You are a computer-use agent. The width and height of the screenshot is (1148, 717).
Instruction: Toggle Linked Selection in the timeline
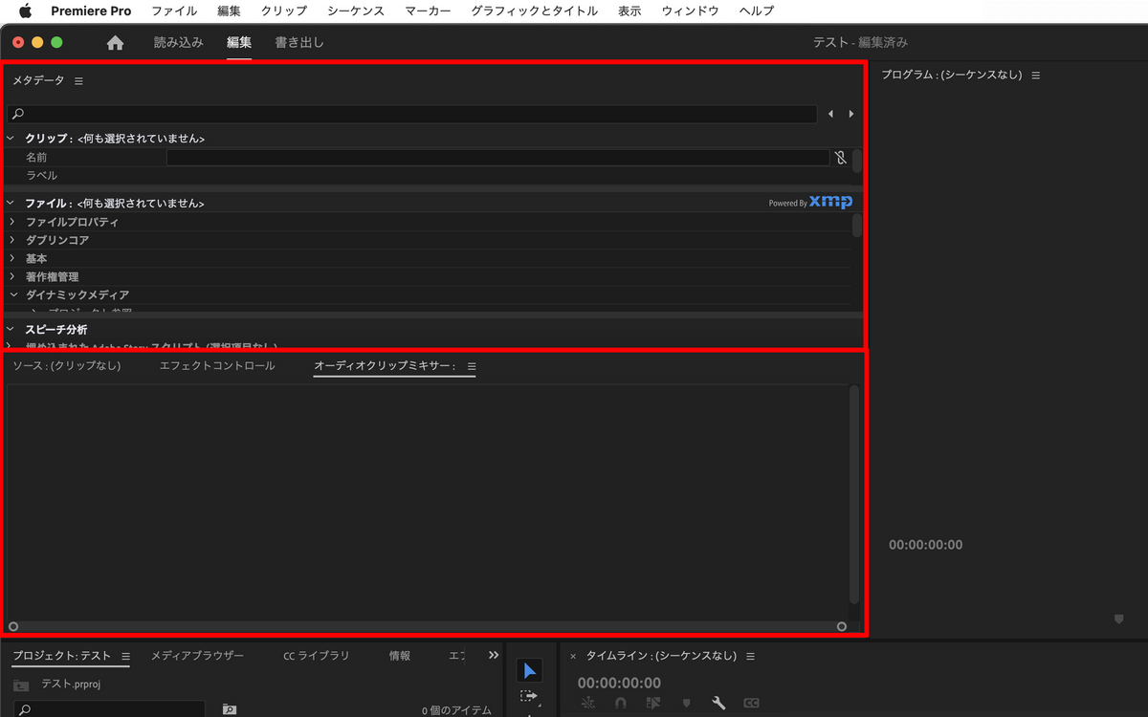tap(653, 703)
